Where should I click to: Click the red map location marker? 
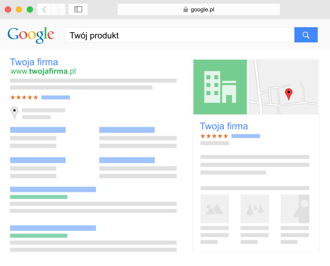[x=289, y=94]
